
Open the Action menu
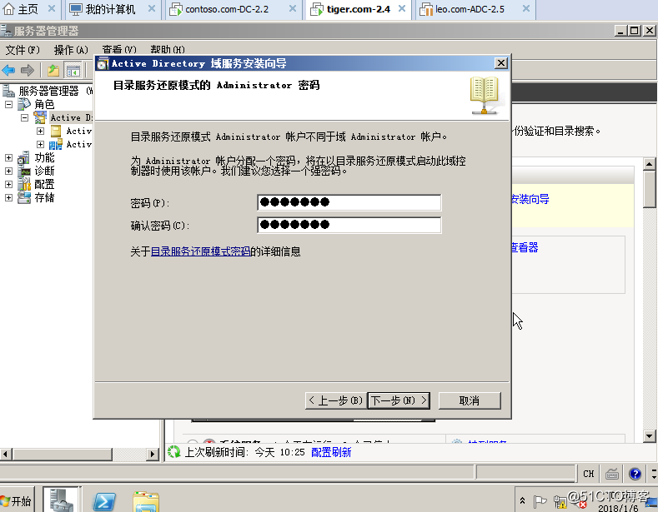(71, 50)
